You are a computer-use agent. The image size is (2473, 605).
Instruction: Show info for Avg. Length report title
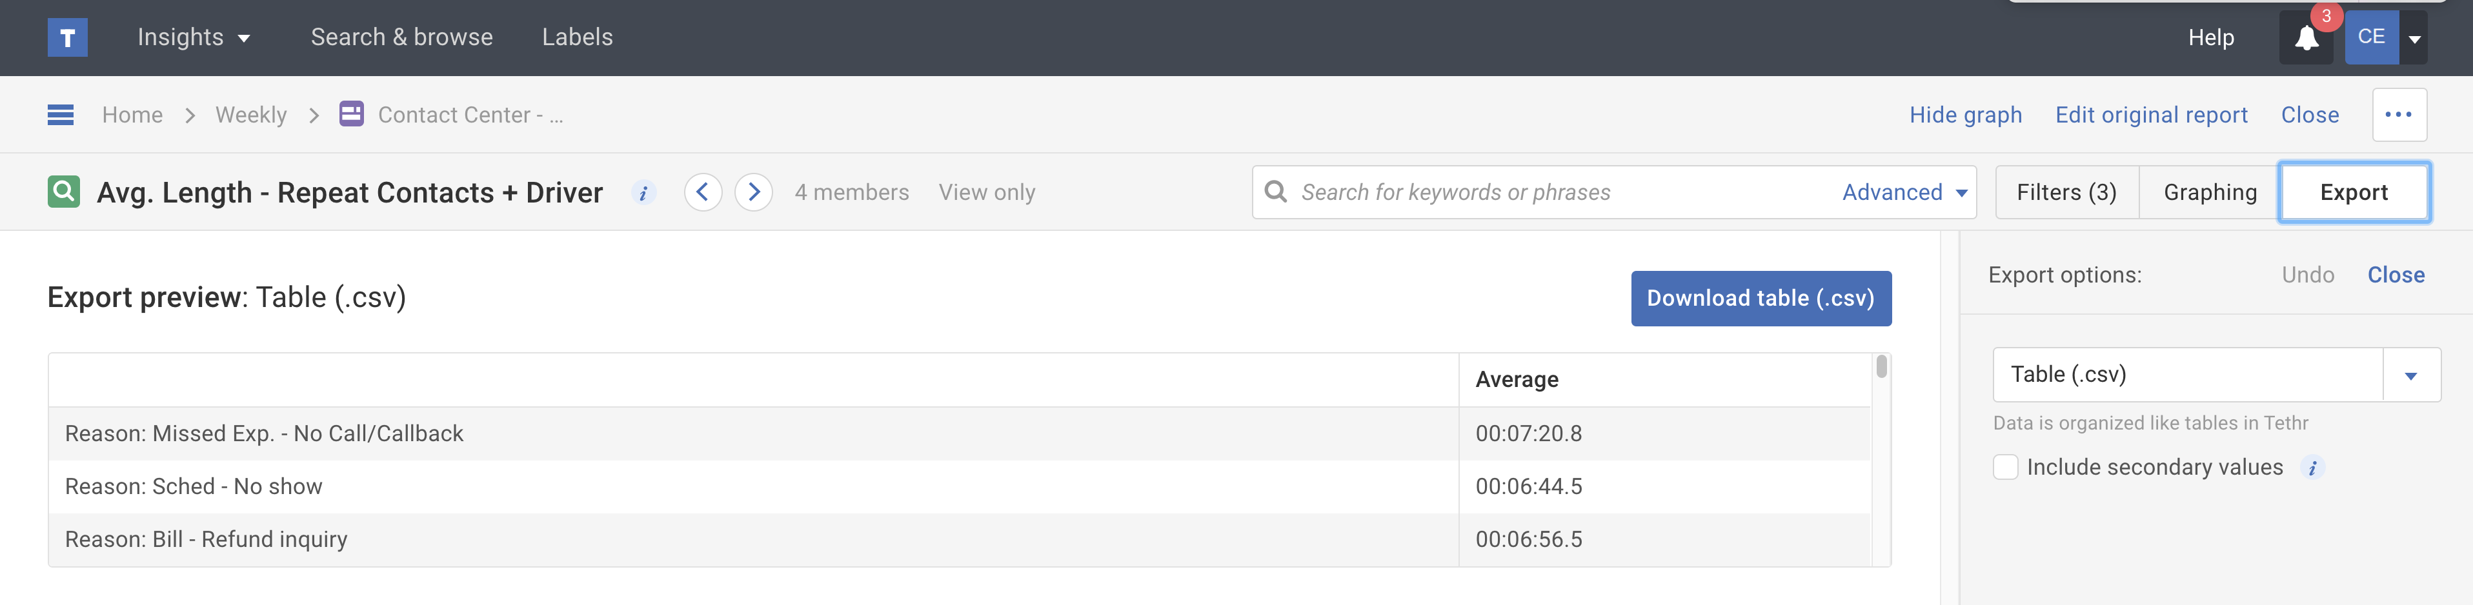tap(643, 193)
